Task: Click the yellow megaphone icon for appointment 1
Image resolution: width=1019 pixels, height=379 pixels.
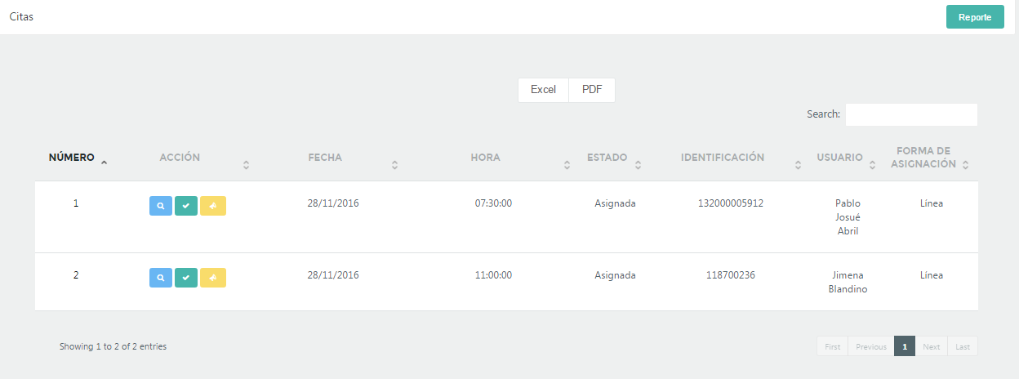Action: coord(213,206)
